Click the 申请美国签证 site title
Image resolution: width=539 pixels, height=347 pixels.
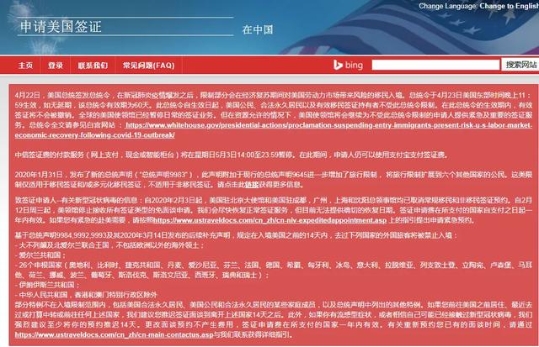(x=61, y=27)
